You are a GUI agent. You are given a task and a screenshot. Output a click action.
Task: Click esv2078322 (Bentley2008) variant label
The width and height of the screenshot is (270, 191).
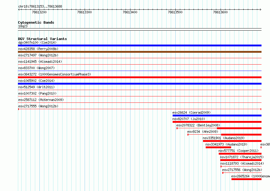click(x=198, y=125)
